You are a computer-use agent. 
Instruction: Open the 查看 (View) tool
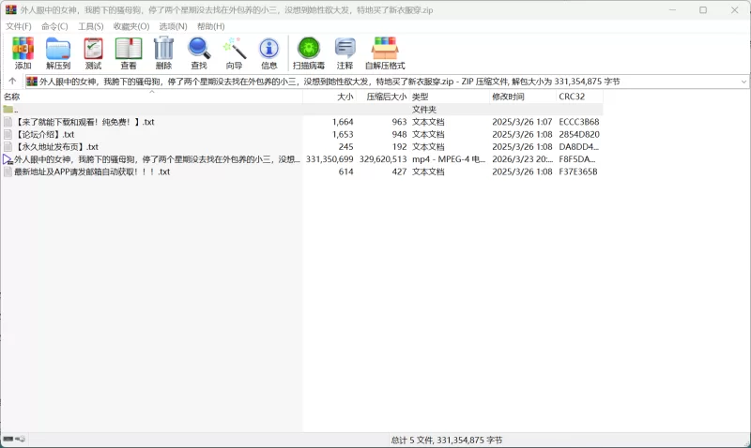point(129,53)
